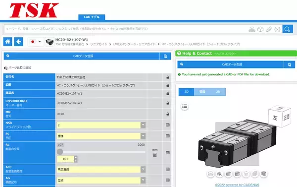This screenshot has width=297, height=187.
Task: Click the RL rail length slider handle
Action: click(60, 152)
